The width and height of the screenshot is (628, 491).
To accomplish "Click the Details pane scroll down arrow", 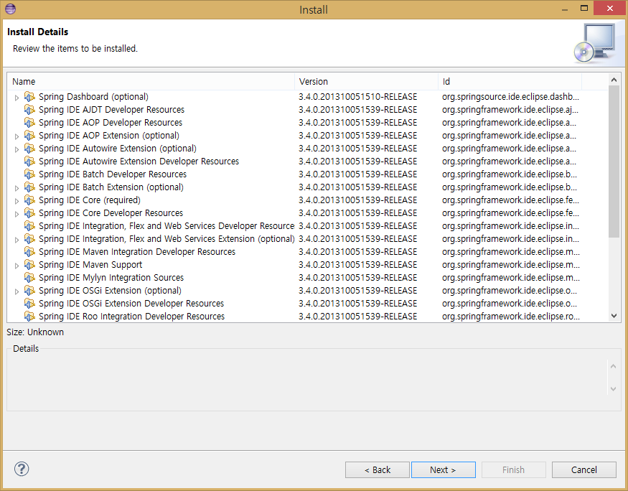I will (613, 388).
